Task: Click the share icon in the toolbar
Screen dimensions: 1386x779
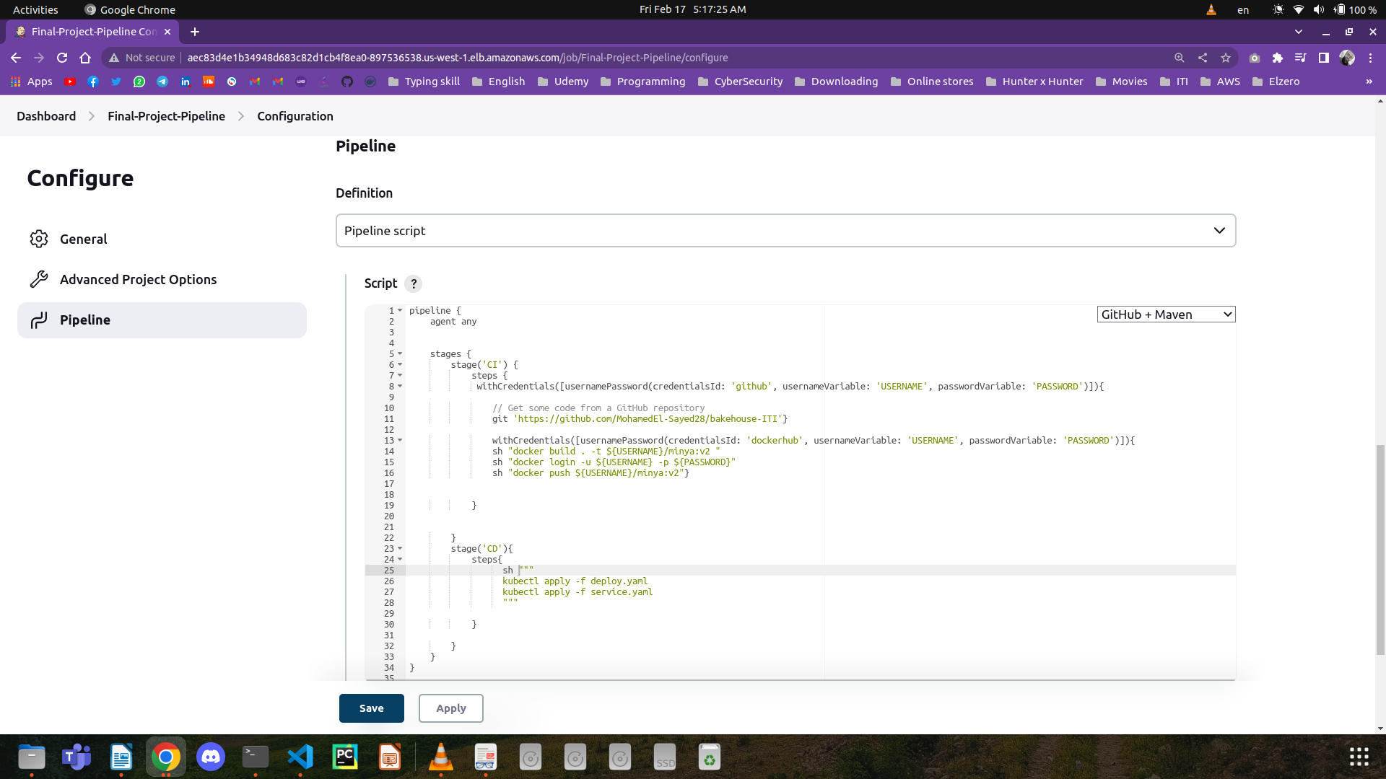Action: pyautogui.click(x=1203, y=58)
